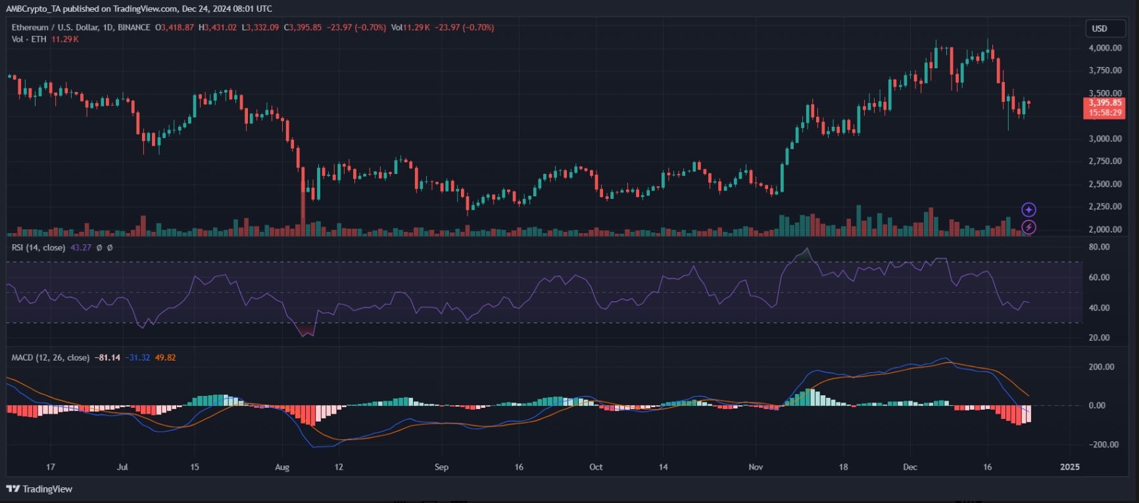The width and height of the screenshot is (1139, 503).
Task: Click the 3,750.00 price axis label
Action: click(x=1105, y=70)
